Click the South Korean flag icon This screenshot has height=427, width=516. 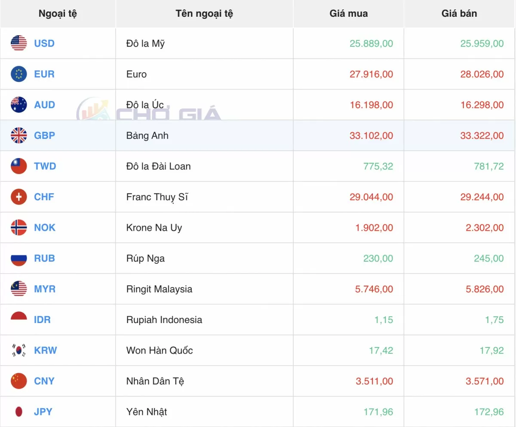tap(19, 351)
